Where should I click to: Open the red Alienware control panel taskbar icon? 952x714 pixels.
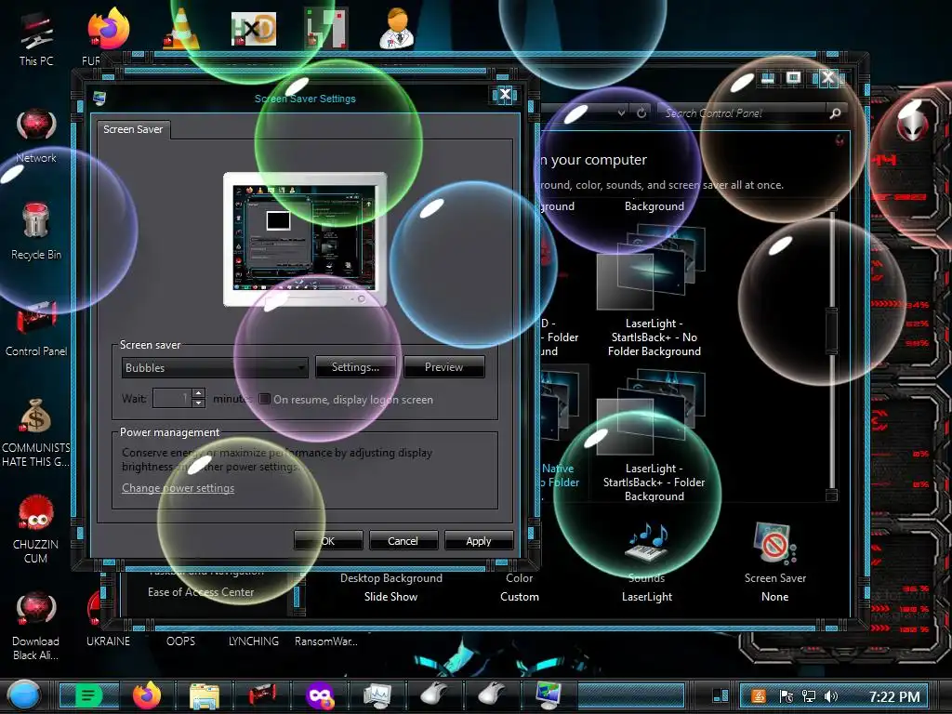coord(262,694)
